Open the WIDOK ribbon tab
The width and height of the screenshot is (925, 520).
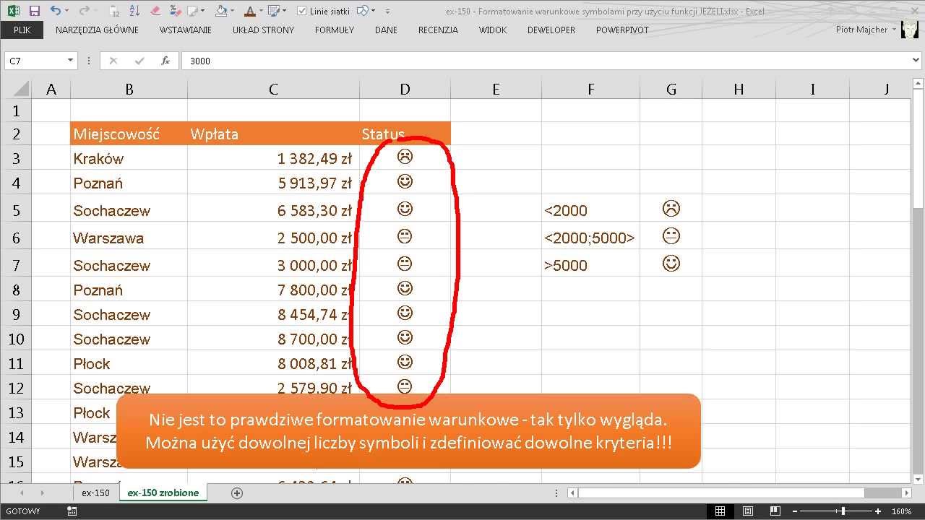click(492, 30)
